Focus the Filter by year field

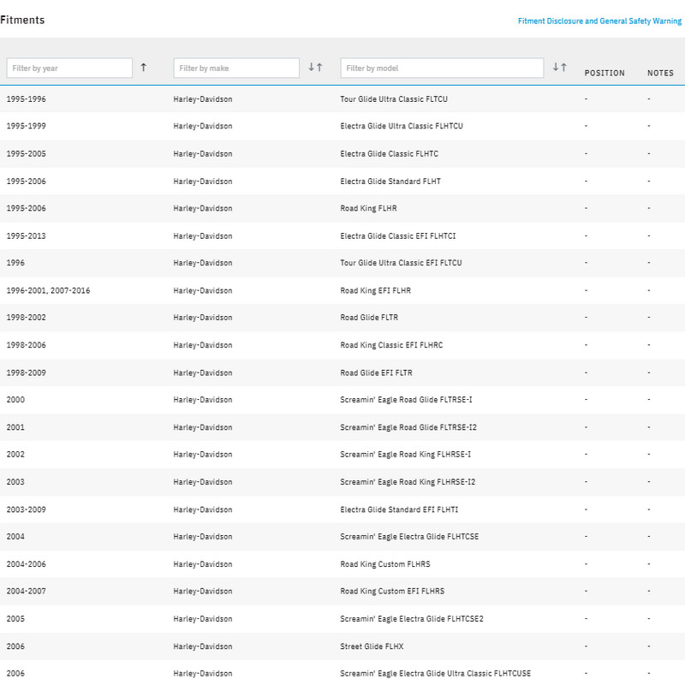tap(69, 68)
